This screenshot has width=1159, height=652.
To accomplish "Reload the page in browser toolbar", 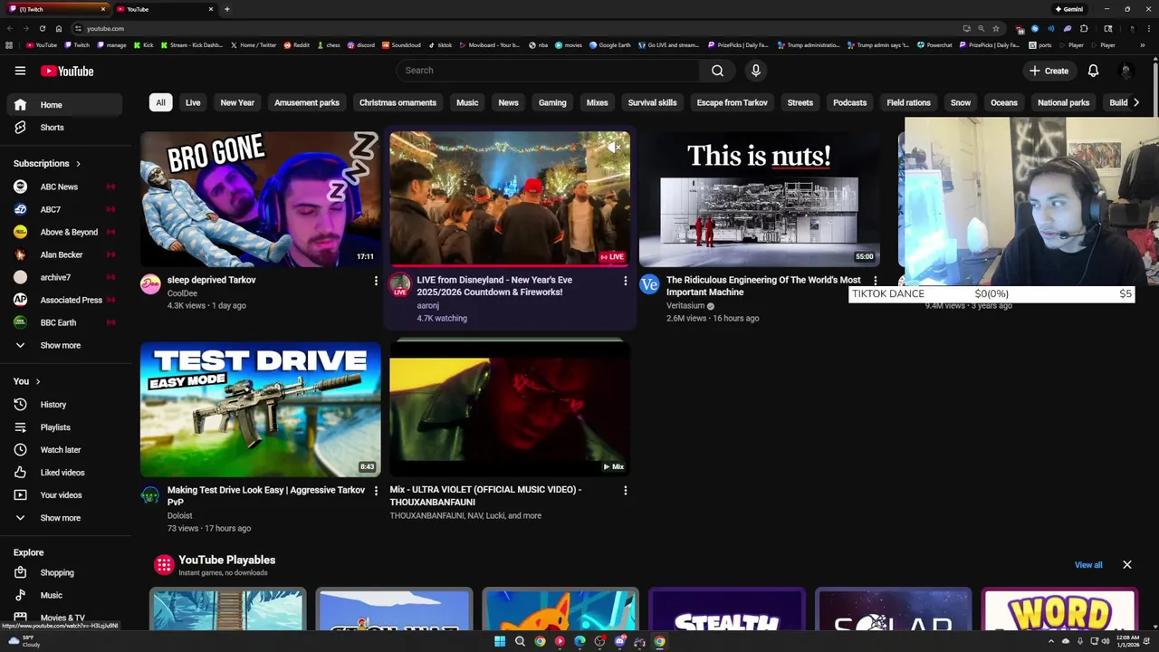I will pyautogui.click(x=42, y=28).
